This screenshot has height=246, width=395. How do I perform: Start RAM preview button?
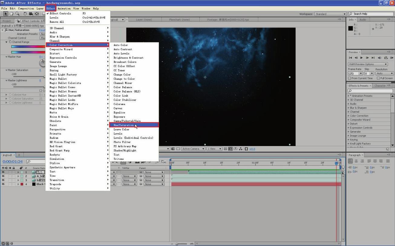coord(392,58)
